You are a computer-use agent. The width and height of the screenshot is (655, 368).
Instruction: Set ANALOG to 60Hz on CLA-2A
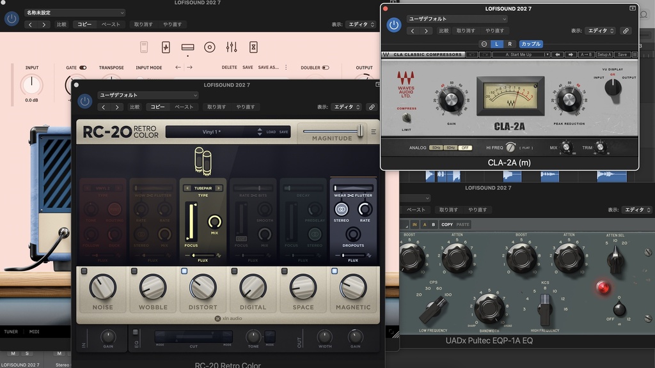coord(450,148)
